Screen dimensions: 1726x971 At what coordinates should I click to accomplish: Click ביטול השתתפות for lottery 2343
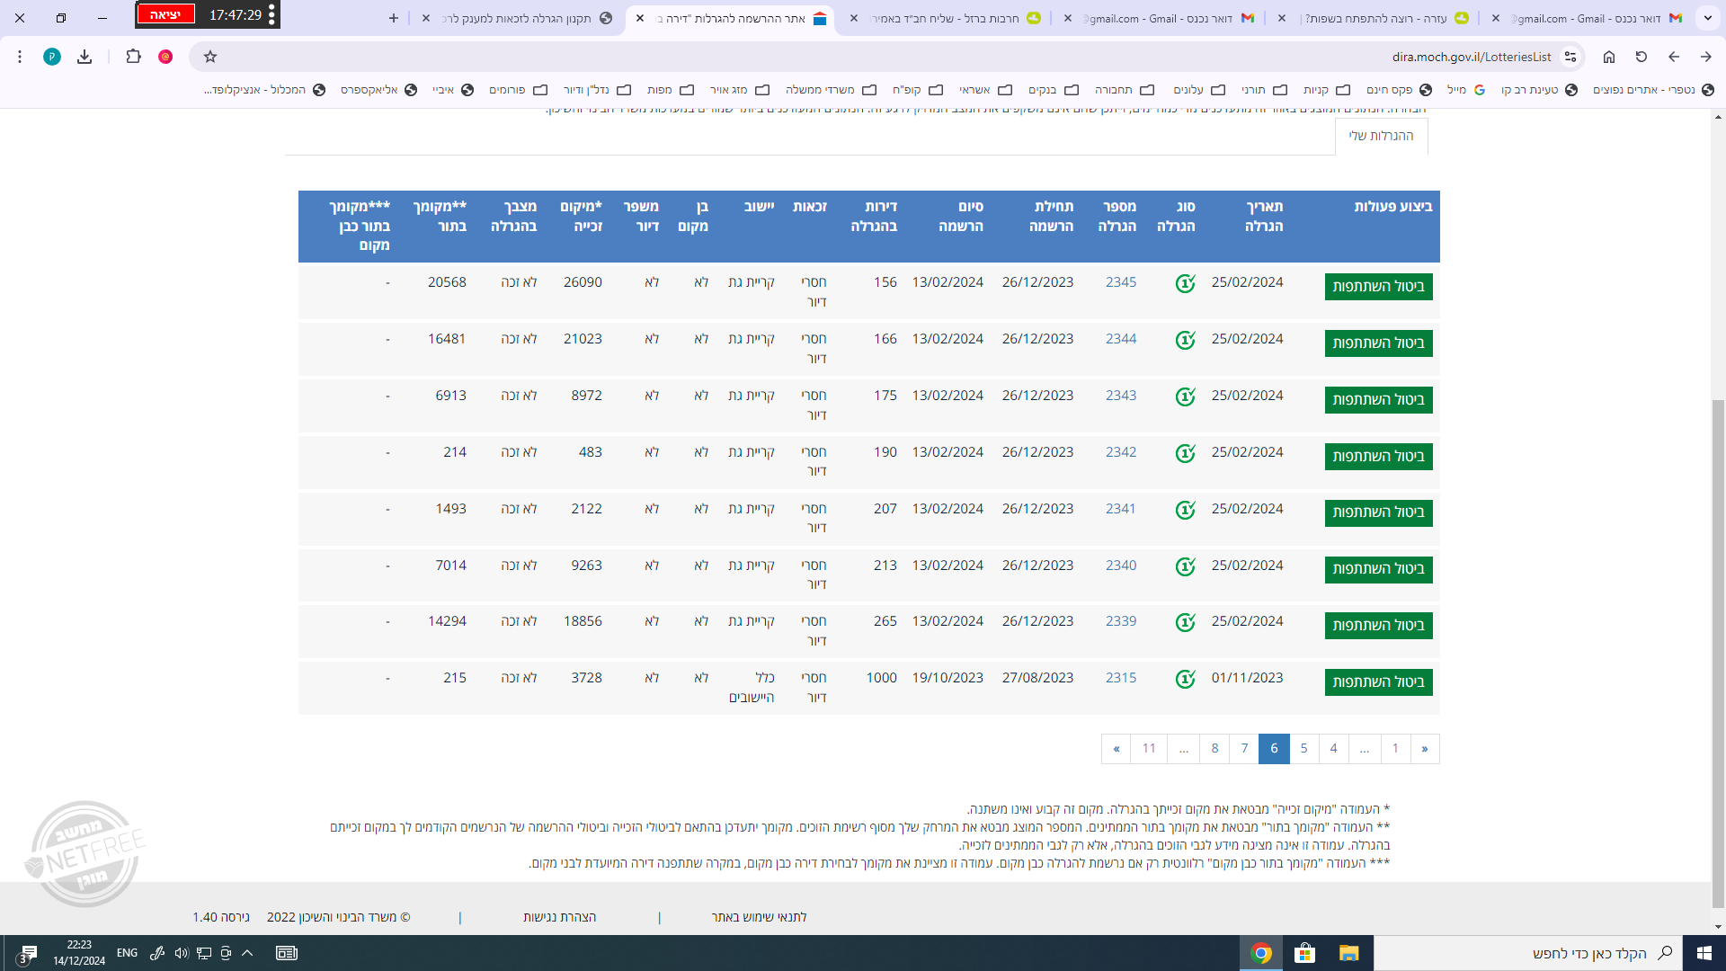pos(1378,399)
